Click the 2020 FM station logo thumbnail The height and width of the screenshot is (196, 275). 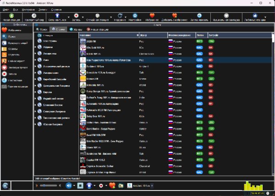[83, 41]
